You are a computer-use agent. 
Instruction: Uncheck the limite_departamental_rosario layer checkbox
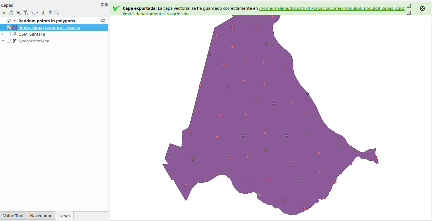[9, 27]
